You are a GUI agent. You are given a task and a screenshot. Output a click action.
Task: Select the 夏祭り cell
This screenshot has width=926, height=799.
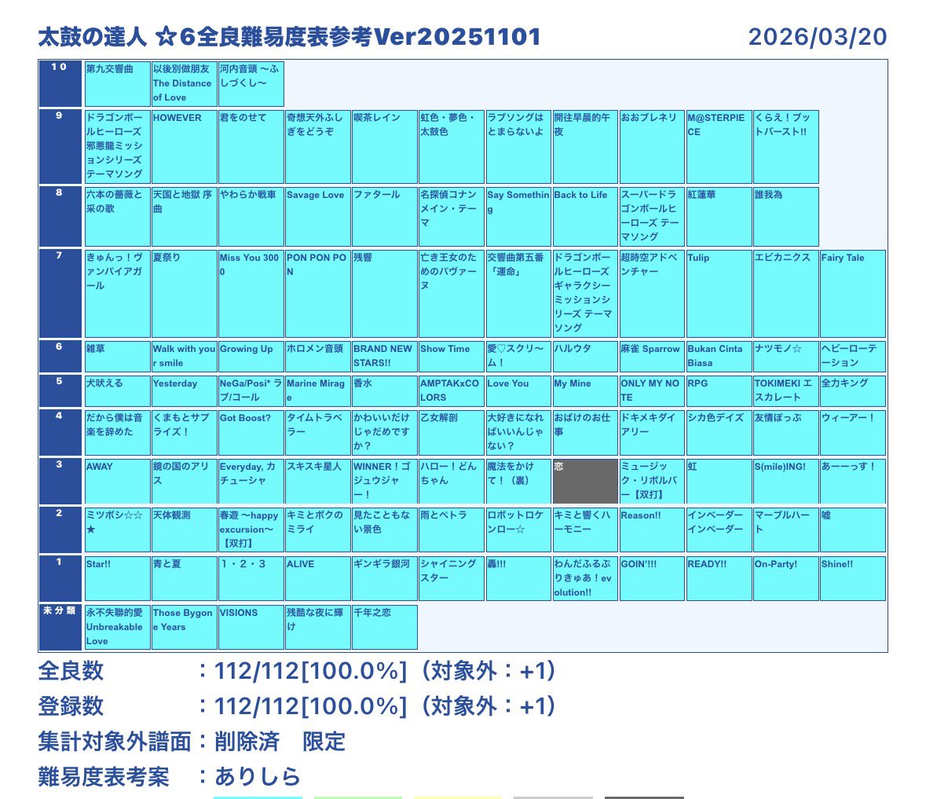(184, 294)
